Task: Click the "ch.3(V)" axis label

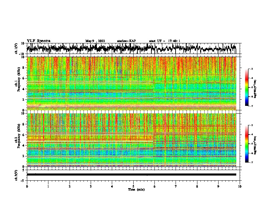Action: (x=16, y=175)
